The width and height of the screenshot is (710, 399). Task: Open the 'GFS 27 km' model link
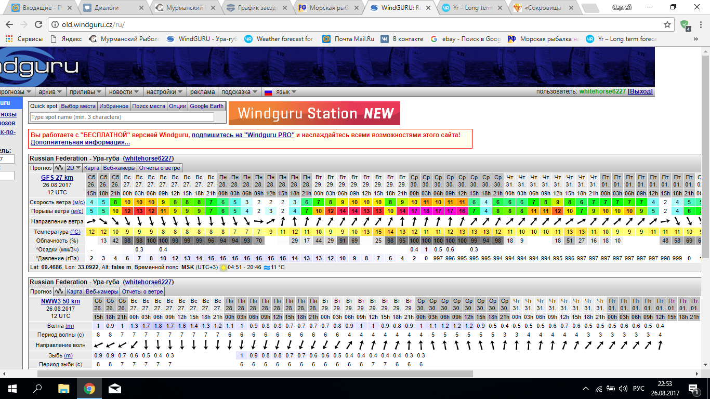57,177
